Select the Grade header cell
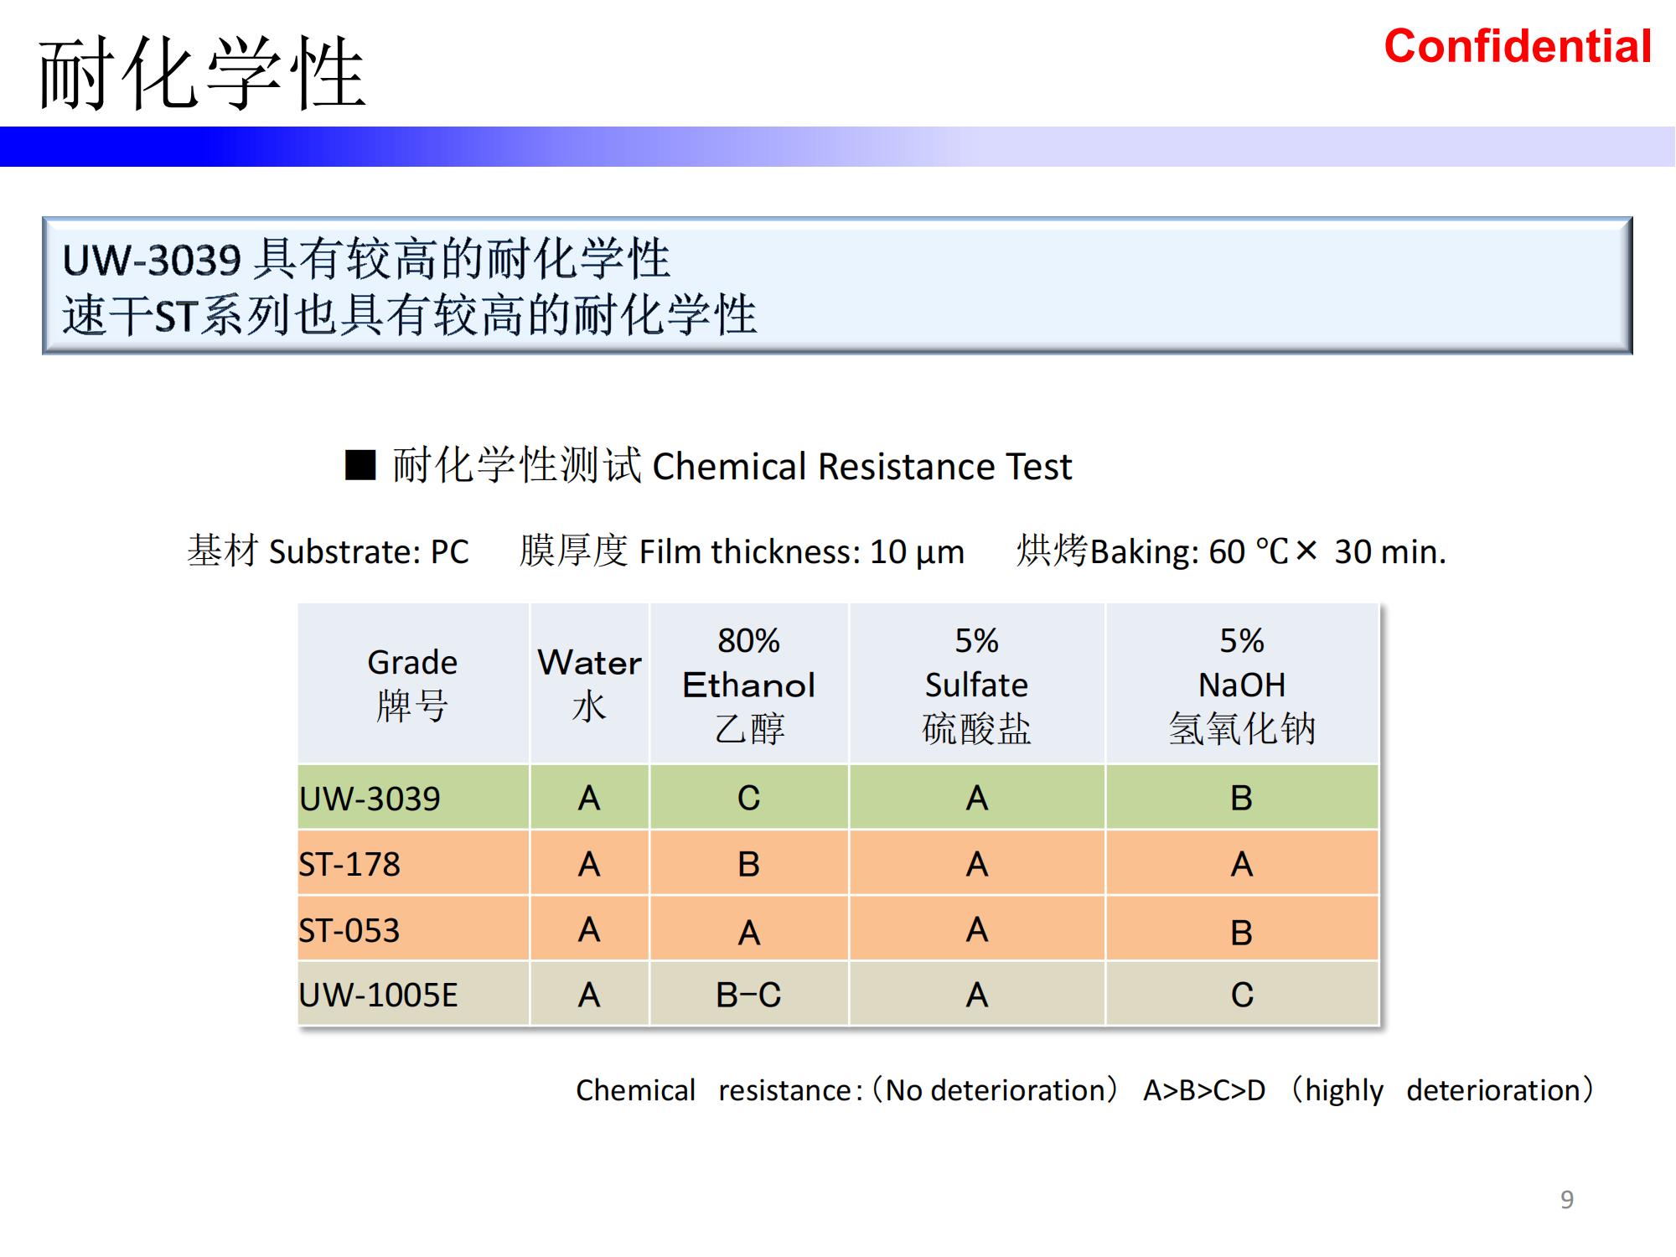This screenshot has width=1676, height=1257. point(412,684)
